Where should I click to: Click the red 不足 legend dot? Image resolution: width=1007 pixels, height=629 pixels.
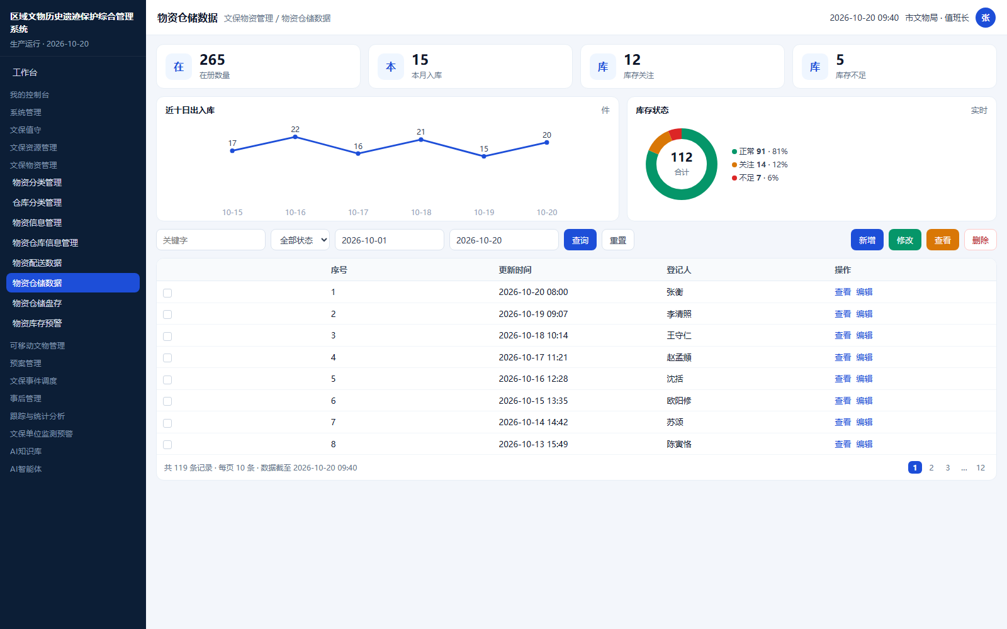734,178
